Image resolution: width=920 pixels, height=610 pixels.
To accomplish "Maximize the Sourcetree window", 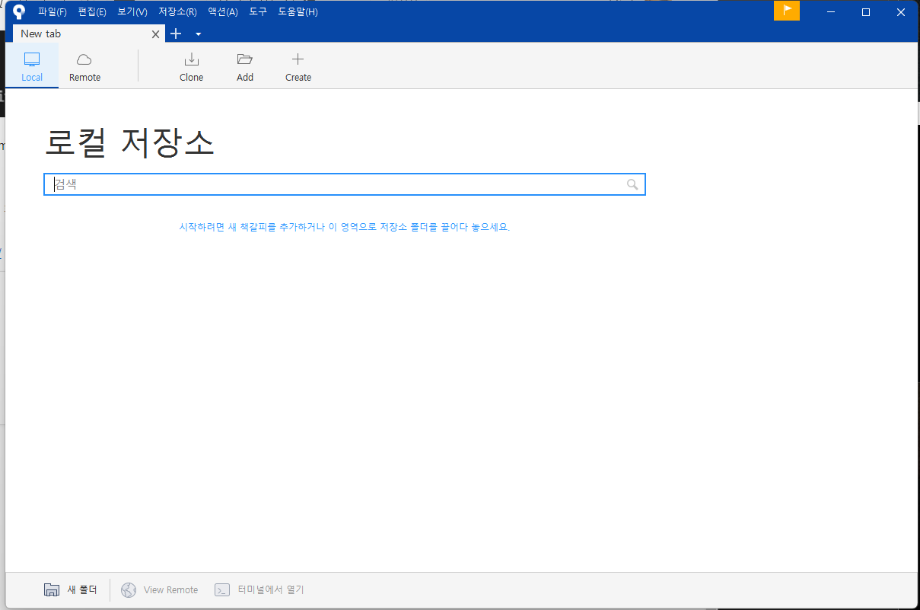I will pos(866,11).
